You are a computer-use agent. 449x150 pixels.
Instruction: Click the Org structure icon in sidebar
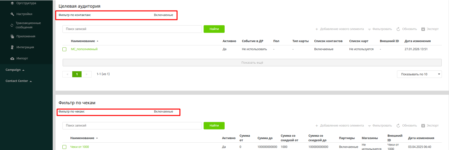click(x=12, y=3)
